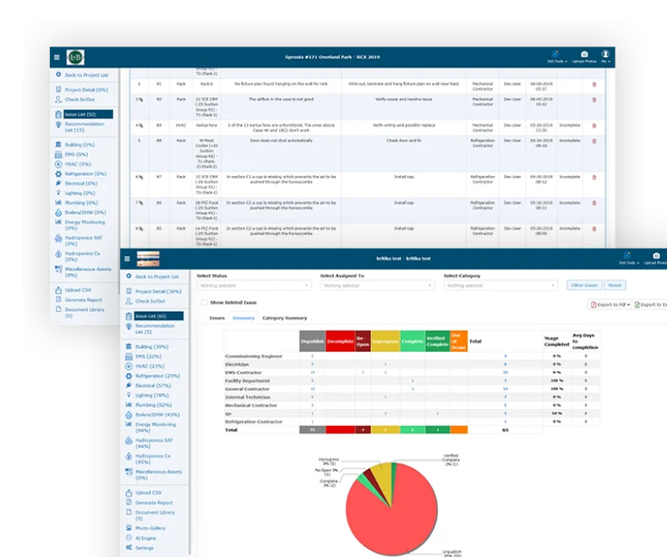
Task: Open Check In/Out in Sprouts sidebar
Action: click(x=75, y=100)
